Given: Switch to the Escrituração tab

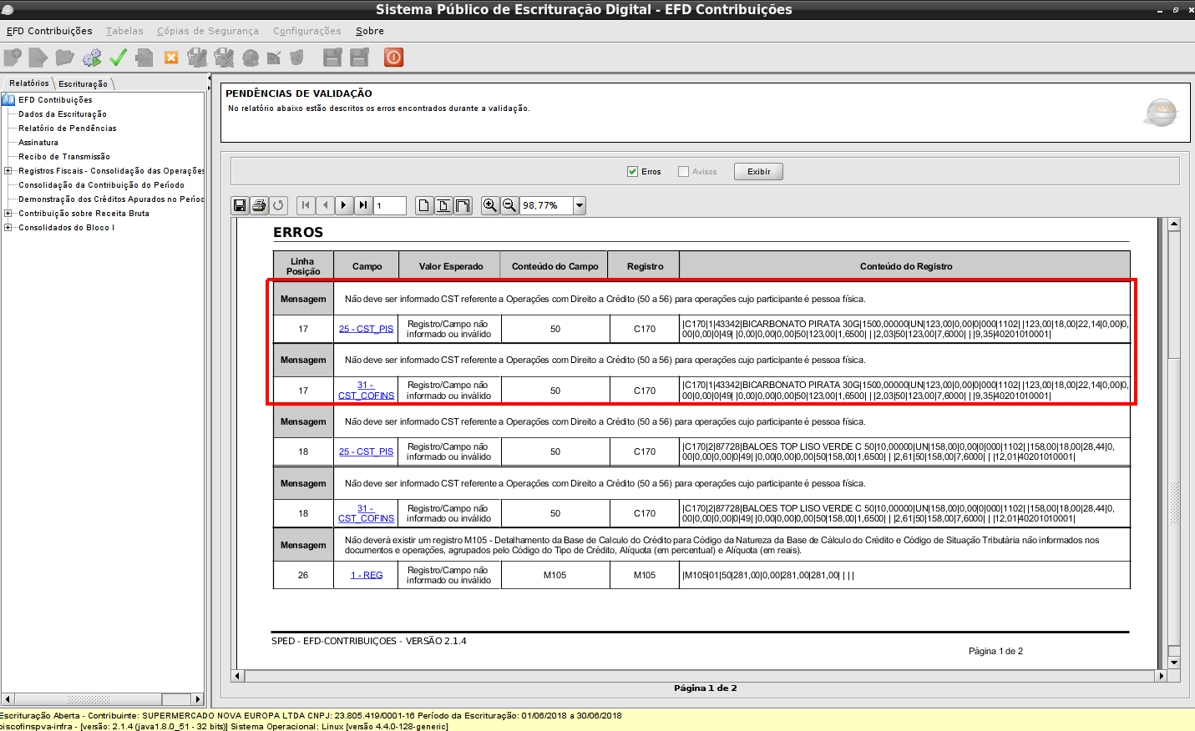Looking at the screenshot, I should click(x=83, y=84).
